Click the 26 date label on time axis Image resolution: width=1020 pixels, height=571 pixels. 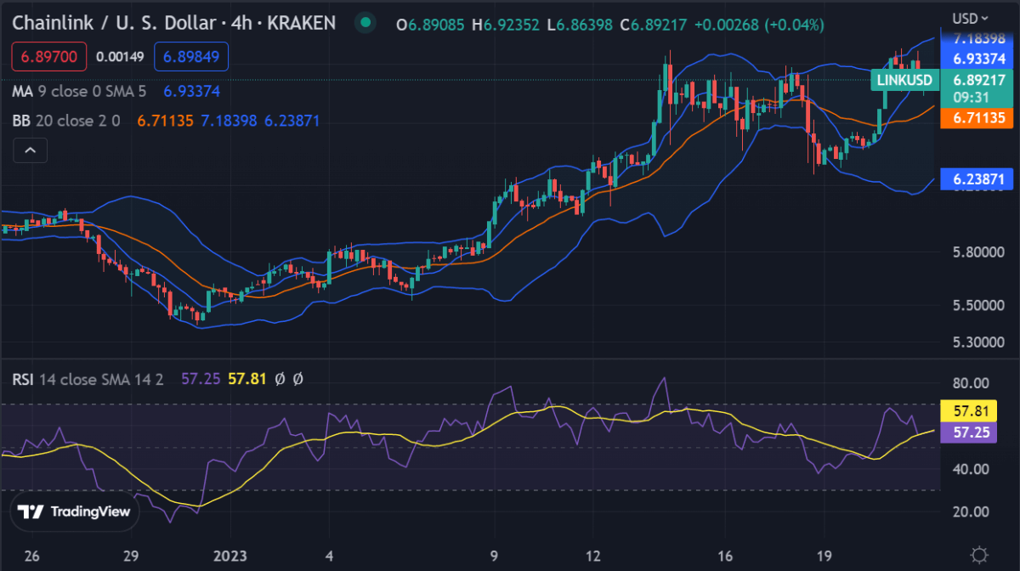32,556
